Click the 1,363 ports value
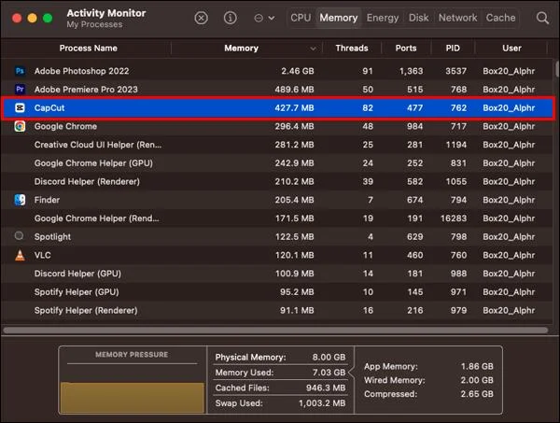The width and height of the screenshot is (560, 423). [x=411, y=71]
